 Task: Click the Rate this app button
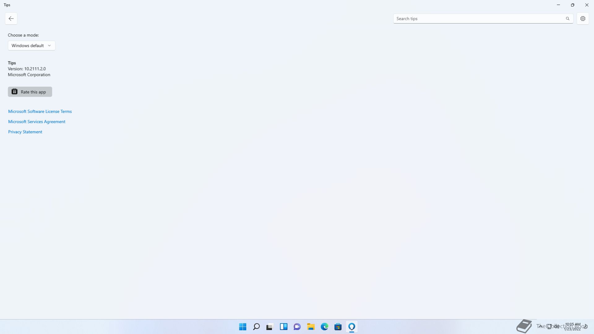[x=30, y=92]
